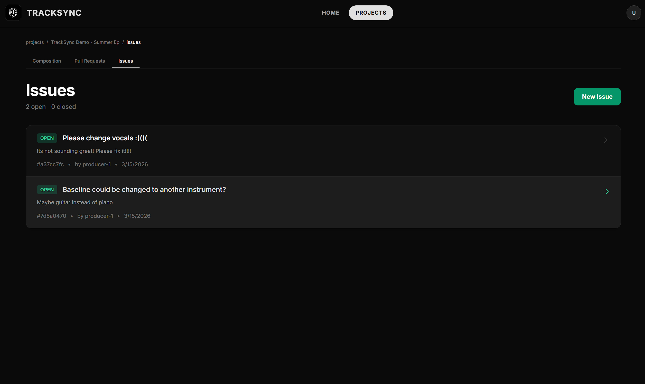Viewport: 645px width, 384px height.
Task: Expand the vocals issue with chevron arrow
Action: pos(605,140)
